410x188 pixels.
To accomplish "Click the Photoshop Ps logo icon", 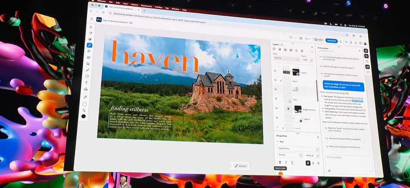I will tap(99, 20).
